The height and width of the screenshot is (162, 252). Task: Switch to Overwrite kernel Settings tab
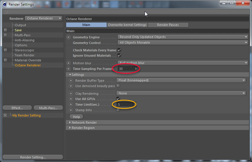[x=127, y=25]
